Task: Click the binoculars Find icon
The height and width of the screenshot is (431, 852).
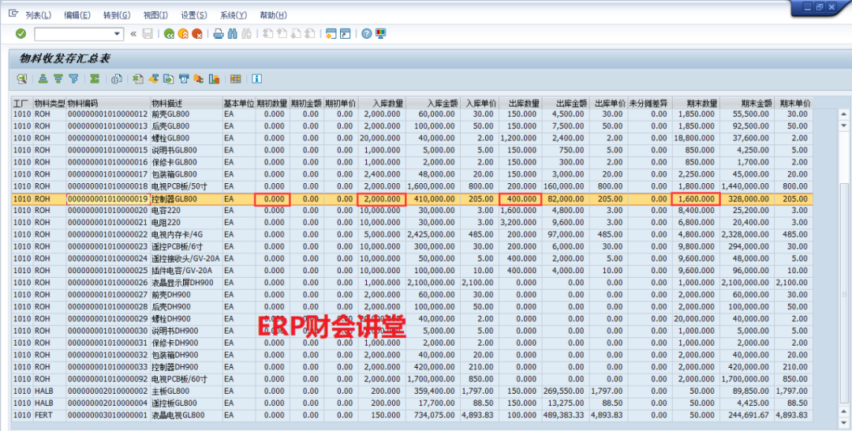Action: pos(233,34)
